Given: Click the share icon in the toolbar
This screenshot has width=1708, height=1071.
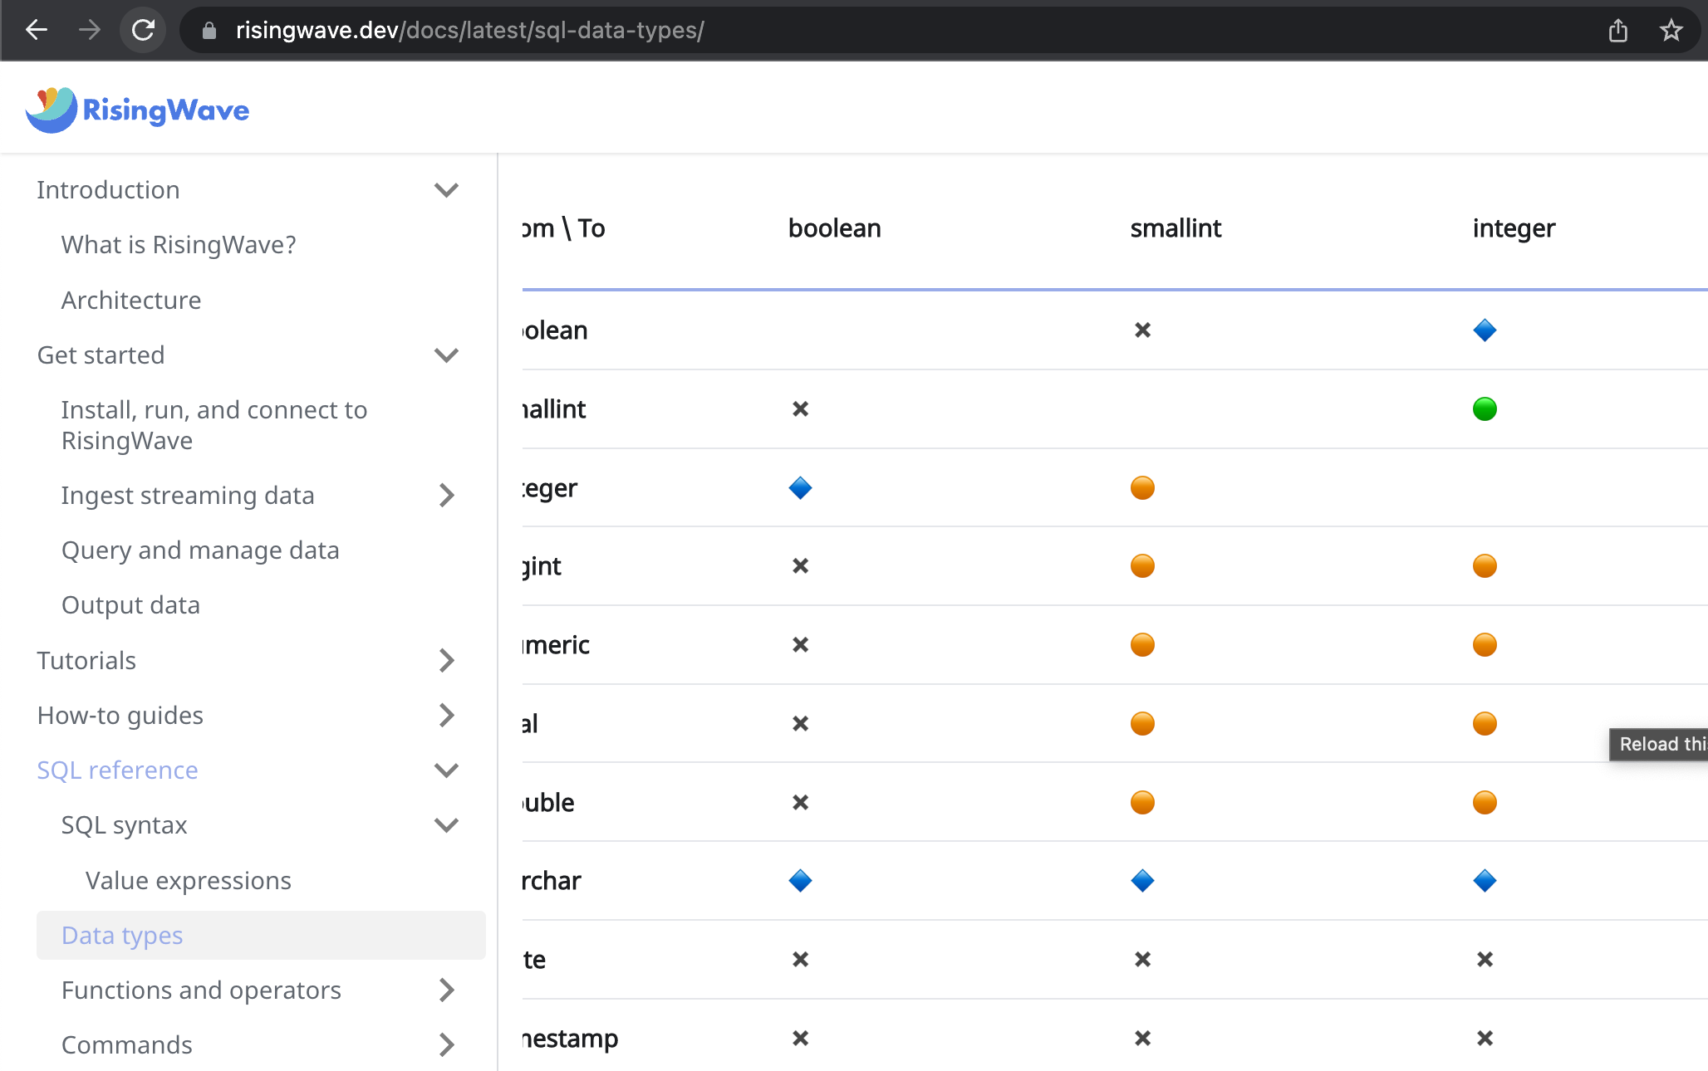Looking at the screenshot, I should click(x=1617, y=30).
